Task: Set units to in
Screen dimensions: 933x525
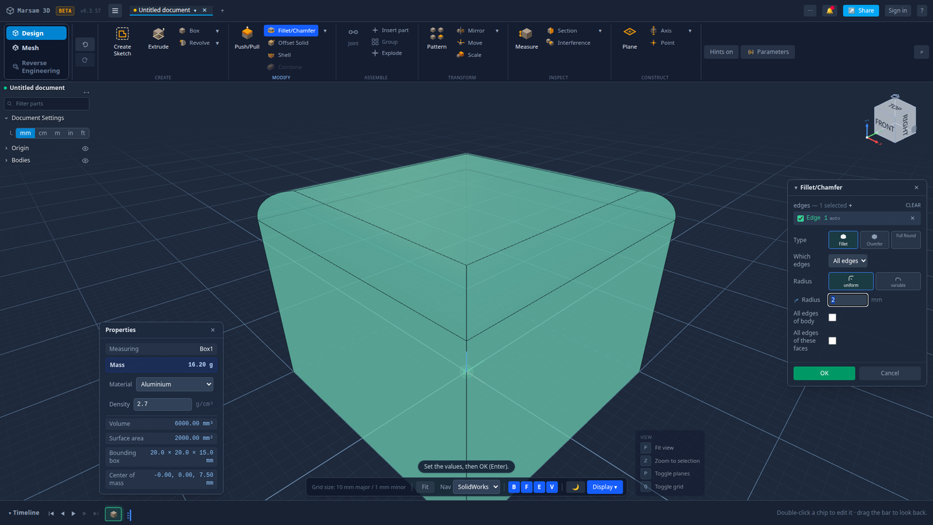Action: point(71,133)
